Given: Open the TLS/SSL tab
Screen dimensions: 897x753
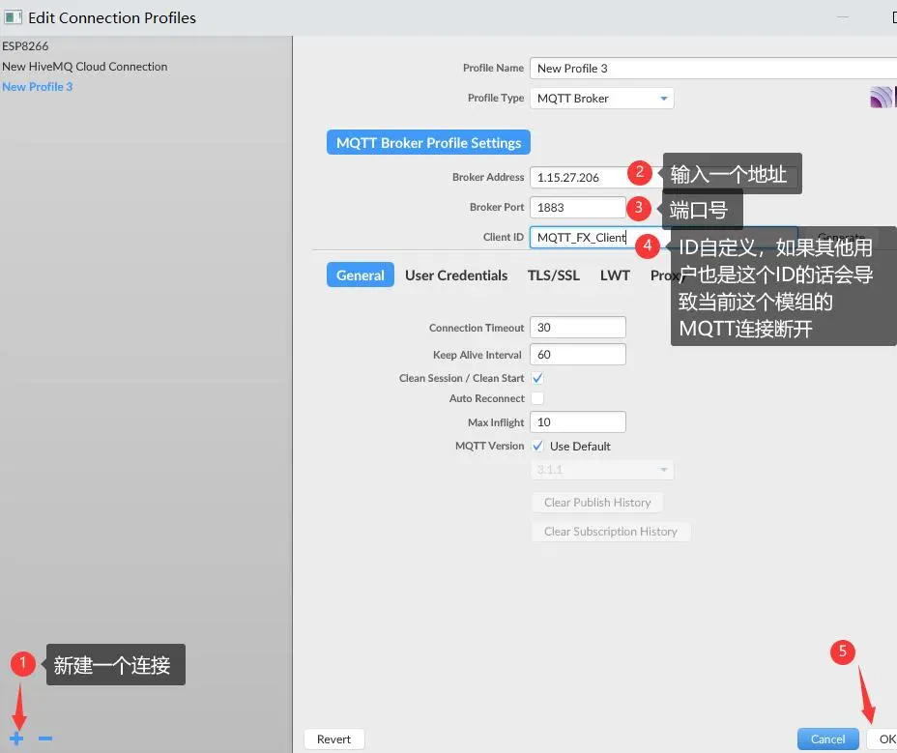Looking at the screenshot, I should 554,275.
